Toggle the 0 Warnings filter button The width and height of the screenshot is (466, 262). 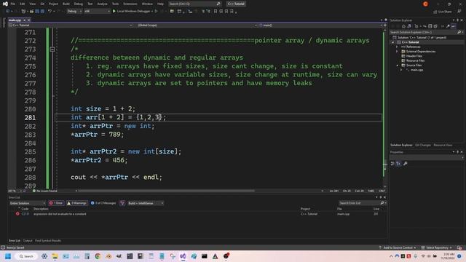tap(76, 203)
